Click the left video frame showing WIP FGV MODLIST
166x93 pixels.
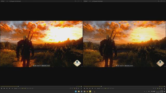pos(41,44)
